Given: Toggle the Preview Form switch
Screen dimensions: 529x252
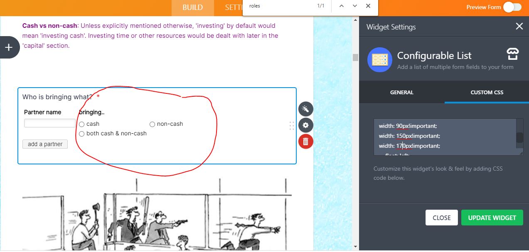Looking at the screenshot, I should pyautogui.click(x=512, y=7).
